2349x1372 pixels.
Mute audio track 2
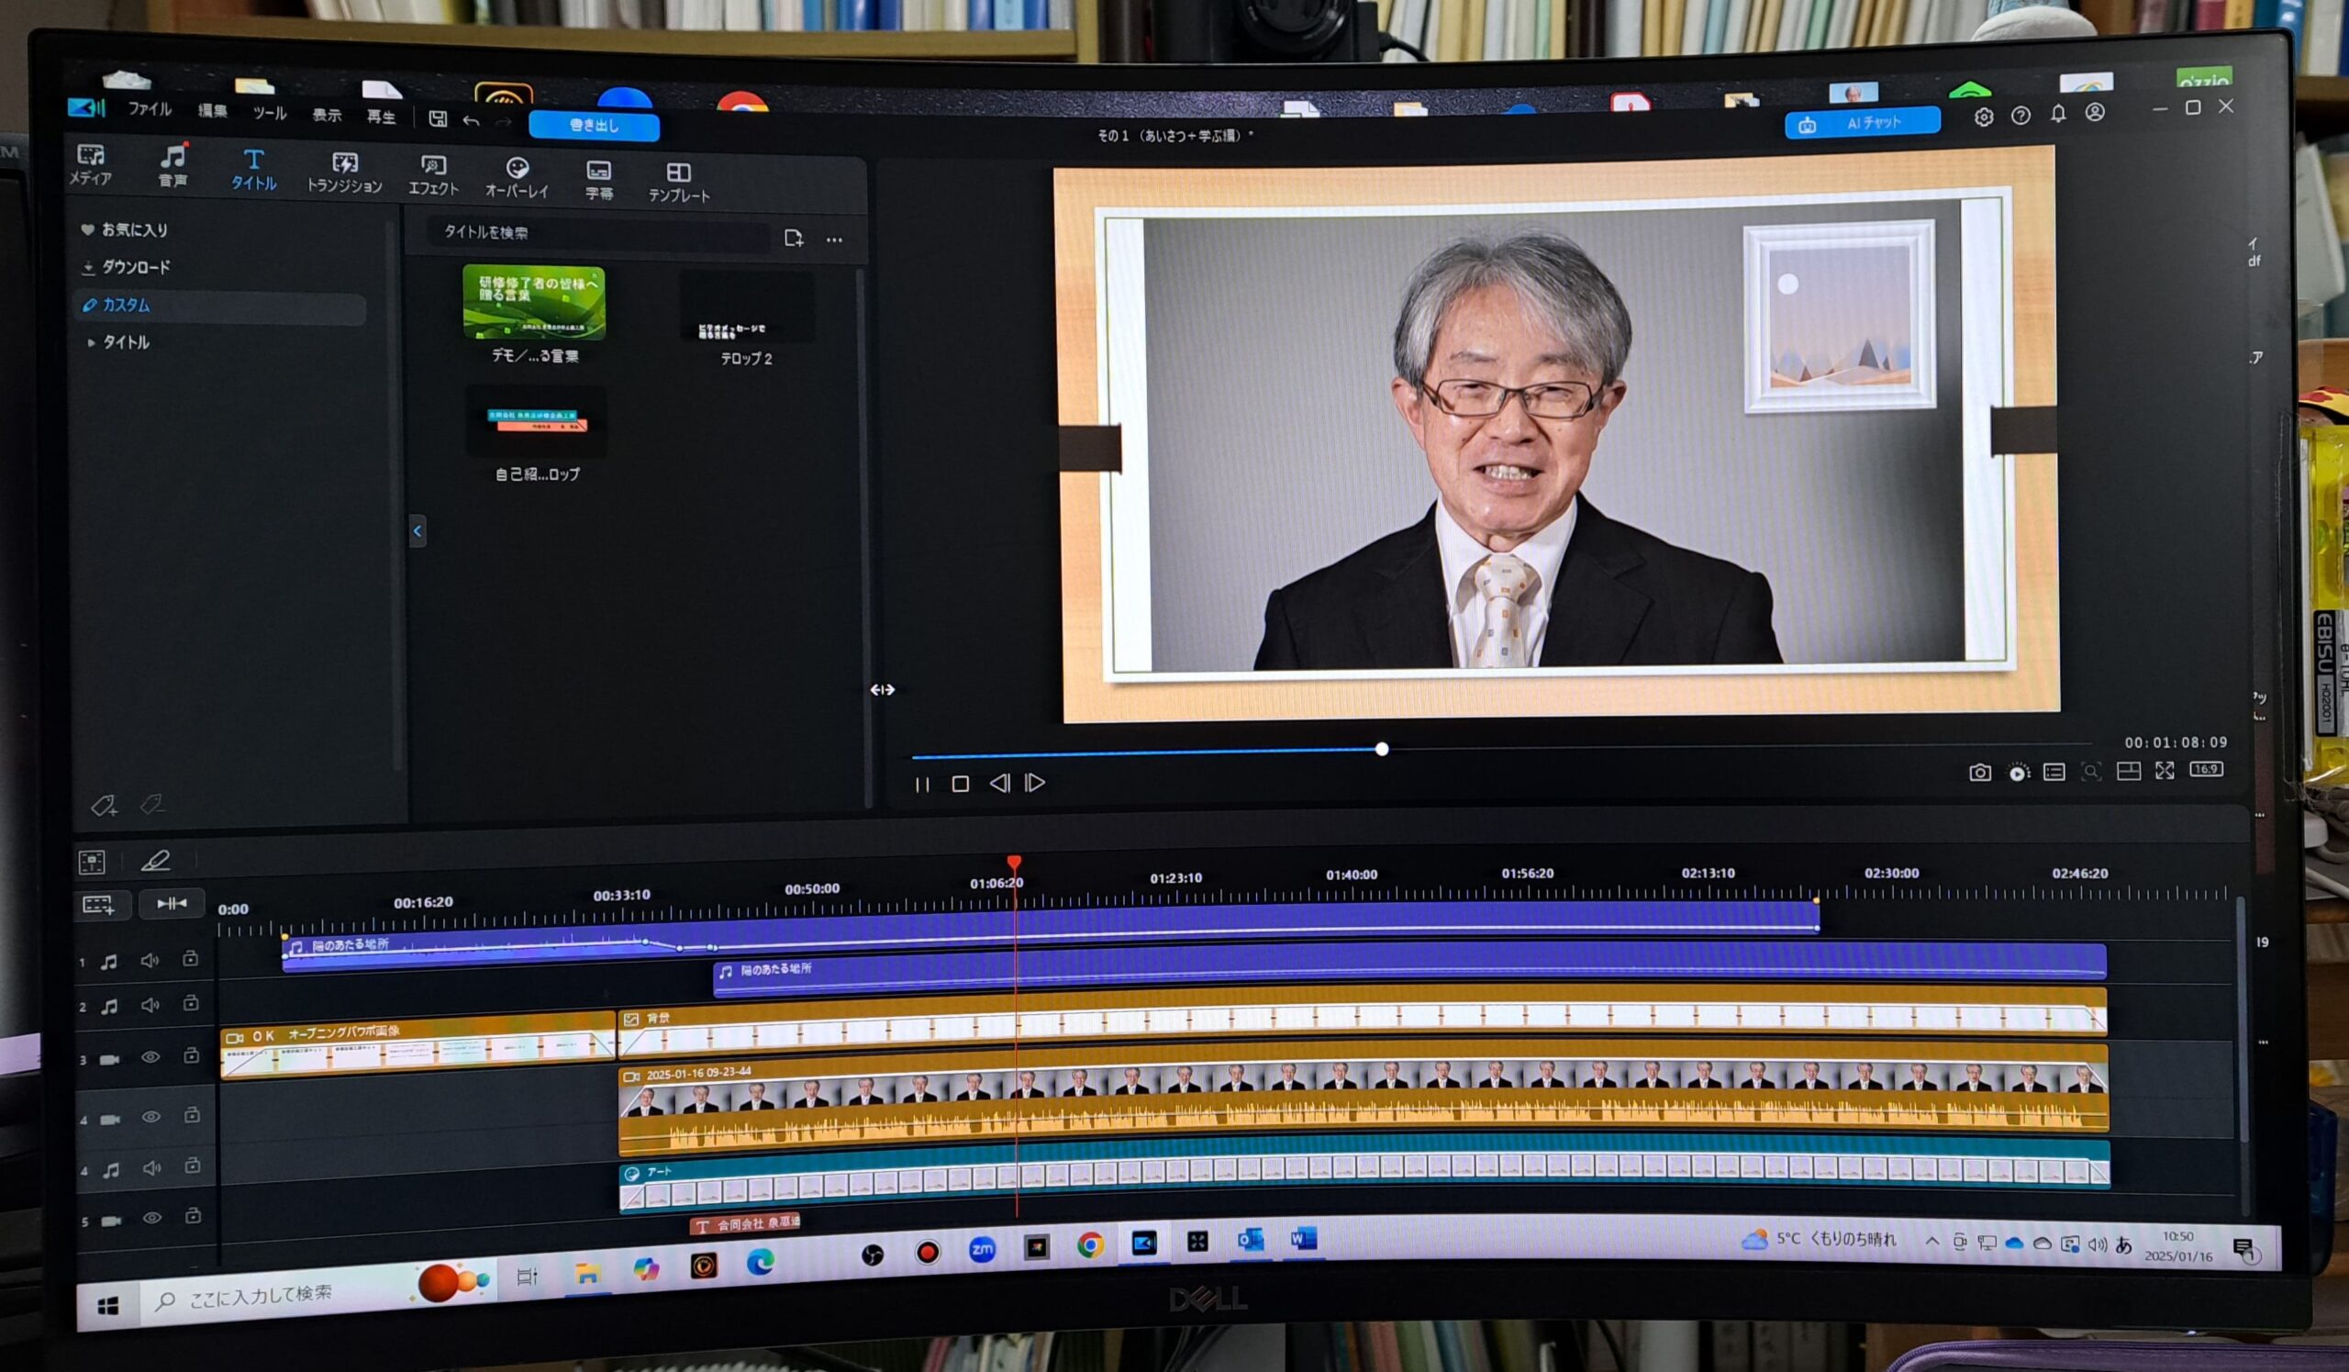150,1006
